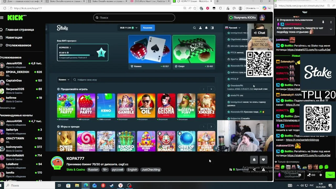Open the Windows notification center icon
The image size is (336, 189).
click(330, 186)
